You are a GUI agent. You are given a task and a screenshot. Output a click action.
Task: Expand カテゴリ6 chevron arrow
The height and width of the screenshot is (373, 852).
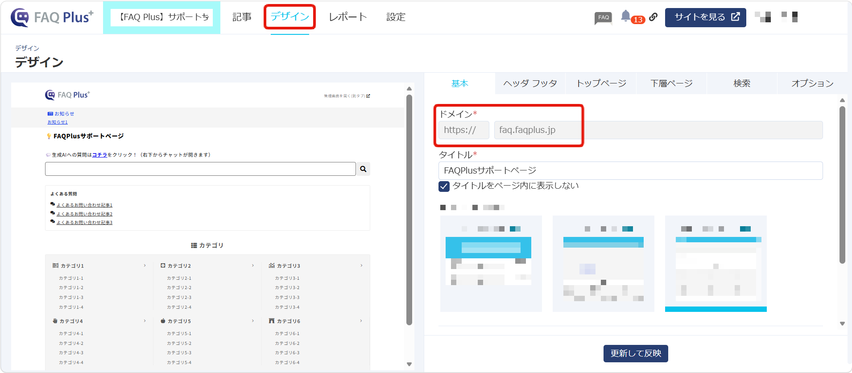tap(361, 321)
